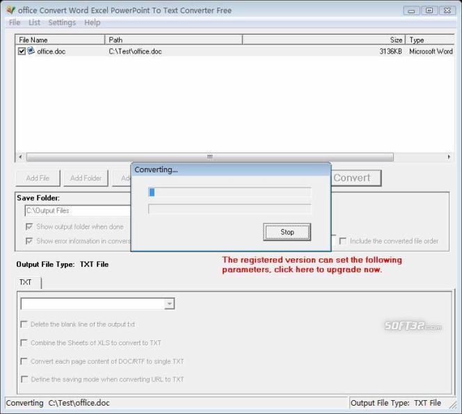
Task: Enable 'Convert each page content' checkbox
Action: coord(24,361)
